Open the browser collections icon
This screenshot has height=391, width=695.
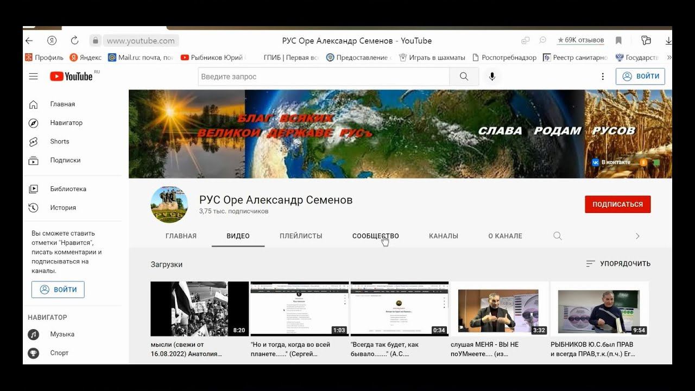click(x=646, y=41)
